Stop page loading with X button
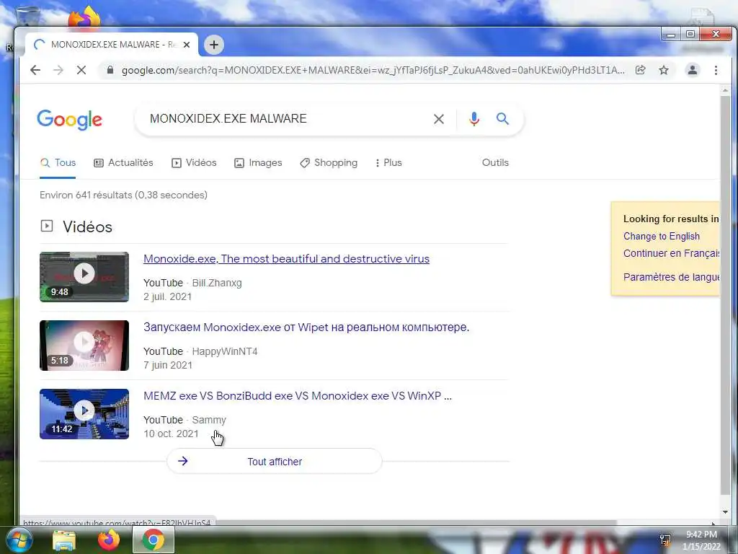The image size is (738, 554). tap(81, 70)
